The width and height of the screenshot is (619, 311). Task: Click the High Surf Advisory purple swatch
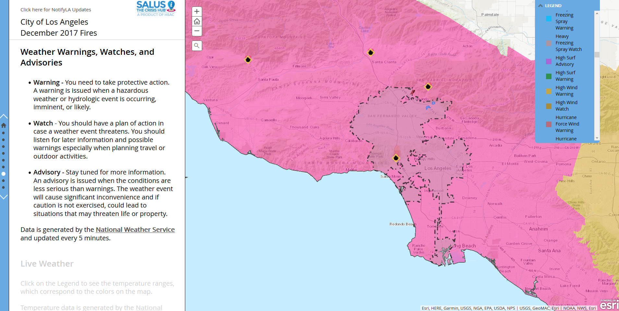point(549,61)
